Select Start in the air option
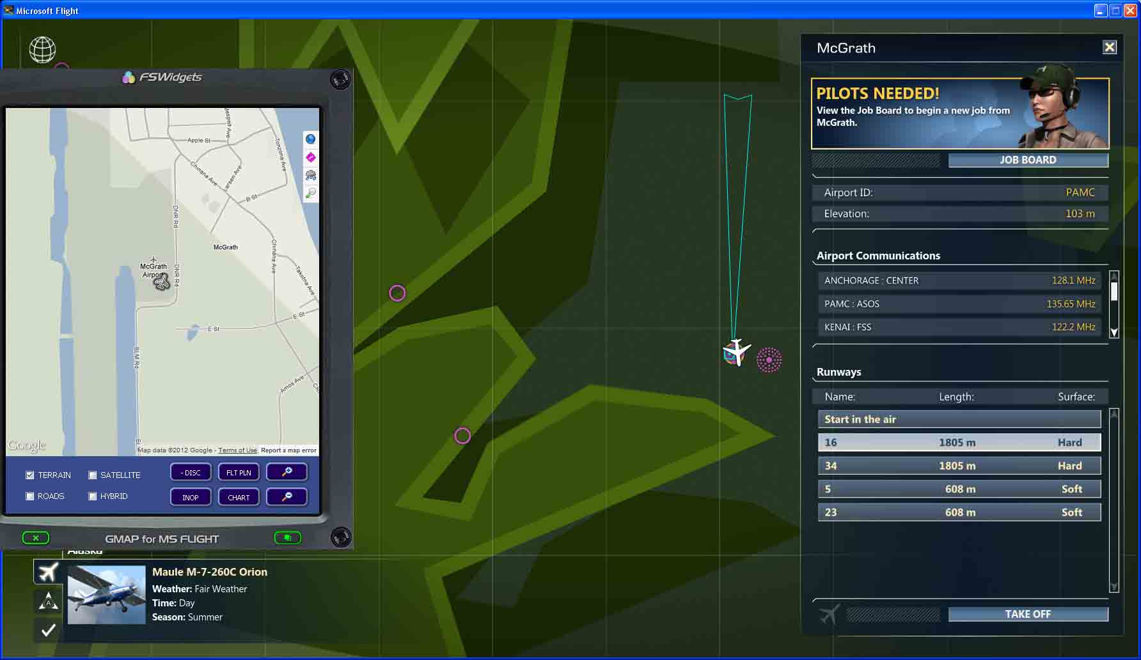This screenshot has width=1141, height=660. point(959,419)
